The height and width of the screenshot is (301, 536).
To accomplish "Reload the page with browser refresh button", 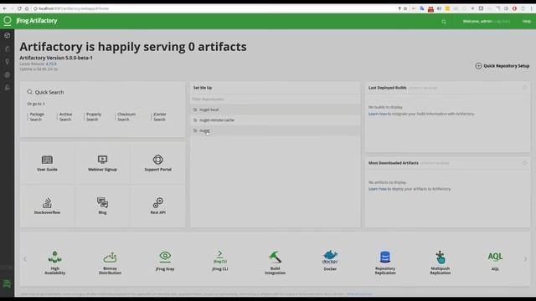I will (19, 8).
